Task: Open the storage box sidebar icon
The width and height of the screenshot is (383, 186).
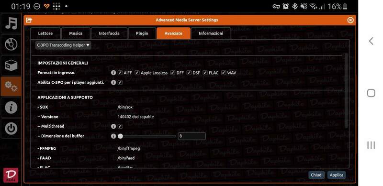Action: click(11, 65)
